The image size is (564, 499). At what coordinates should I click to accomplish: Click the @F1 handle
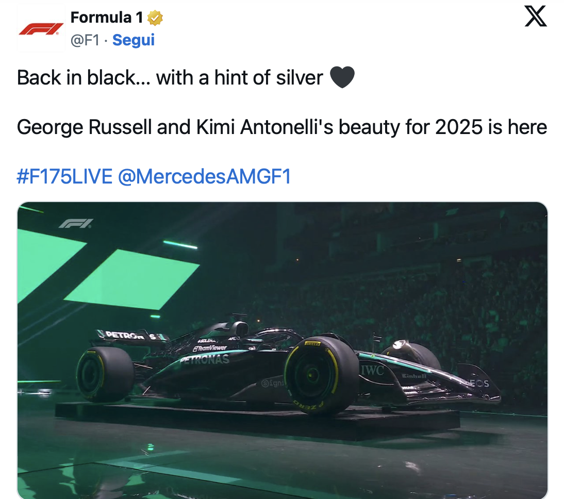point(85,40)
